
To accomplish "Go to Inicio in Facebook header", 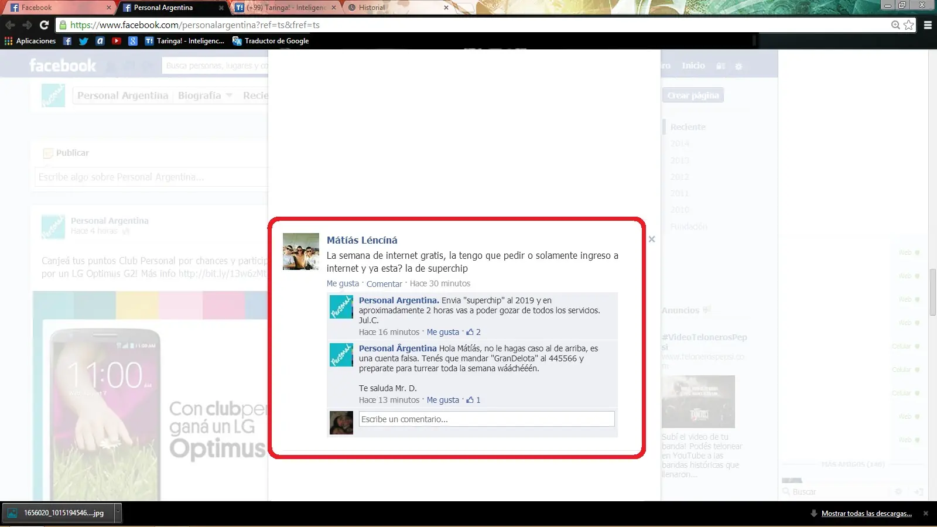I will 693,66.
